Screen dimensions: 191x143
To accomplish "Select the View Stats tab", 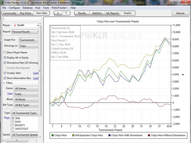I will click(41, 13).
